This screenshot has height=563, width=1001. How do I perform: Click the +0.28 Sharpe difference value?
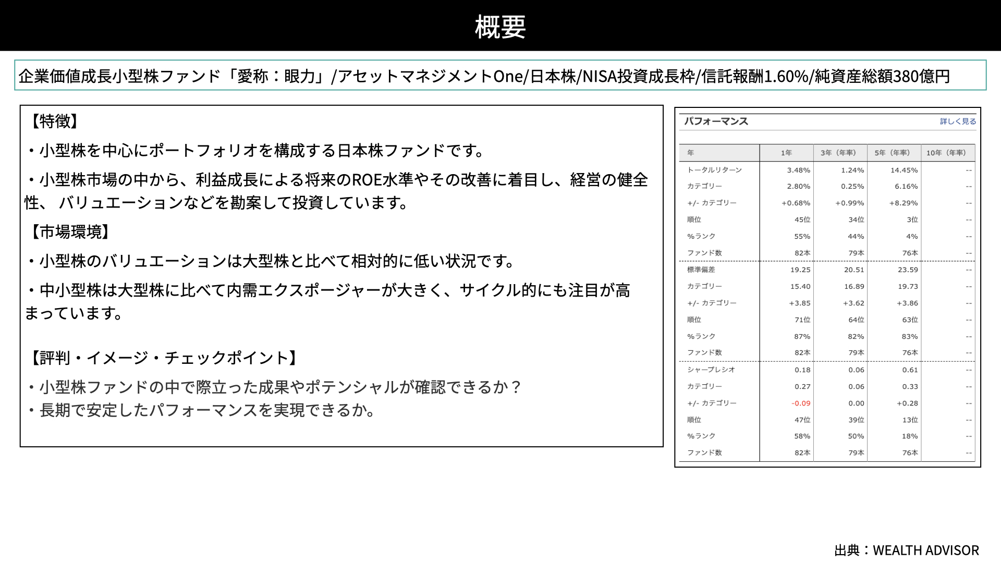point(907,403)
